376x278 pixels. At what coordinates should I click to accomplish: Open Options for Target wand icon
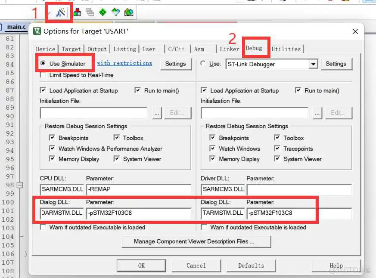pos(60,12)
